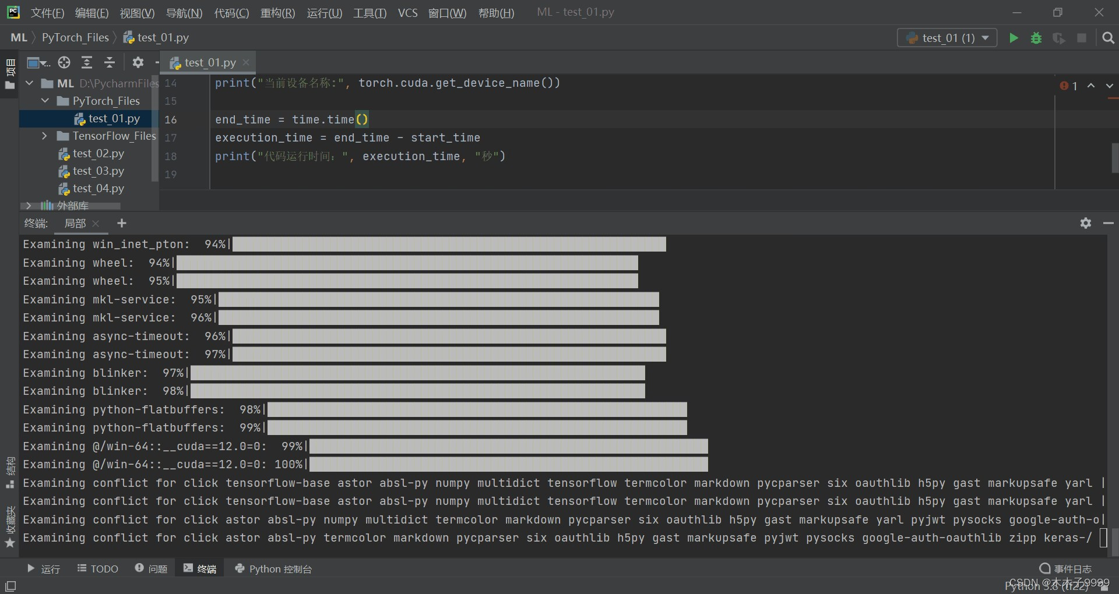Open the 运行(U) menu

[325, 13]
